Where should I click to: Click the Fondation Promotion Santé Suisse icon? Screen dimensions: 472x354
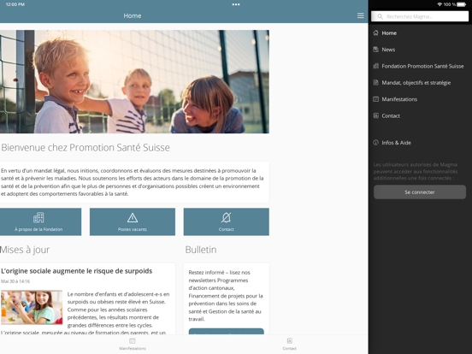[375, 66]
